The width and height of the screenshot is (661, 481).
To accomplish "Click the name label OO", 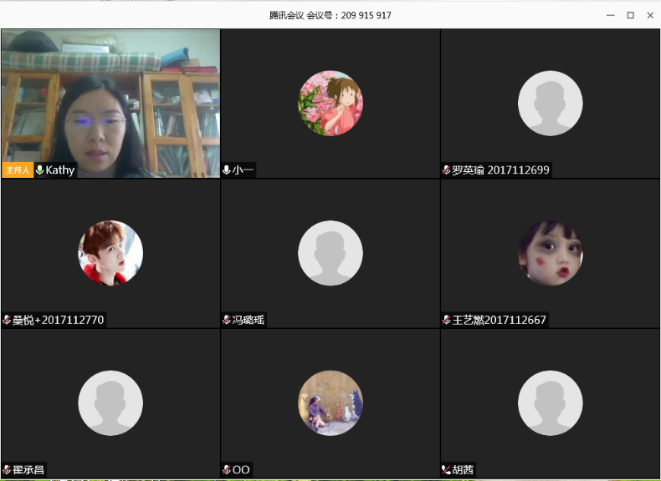I will (241, 469).
